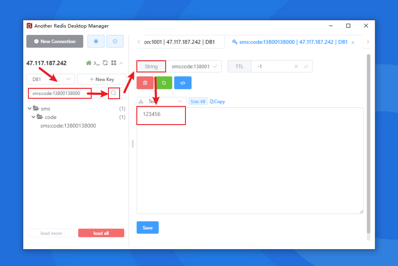
Task: Click the New Connection button
Action: click(x=55, y=41)
